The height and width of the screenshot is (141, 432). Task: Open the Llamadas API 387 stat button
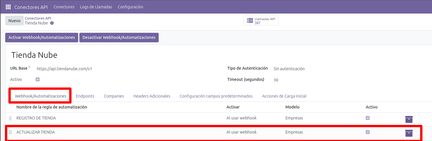click(261, 21)
